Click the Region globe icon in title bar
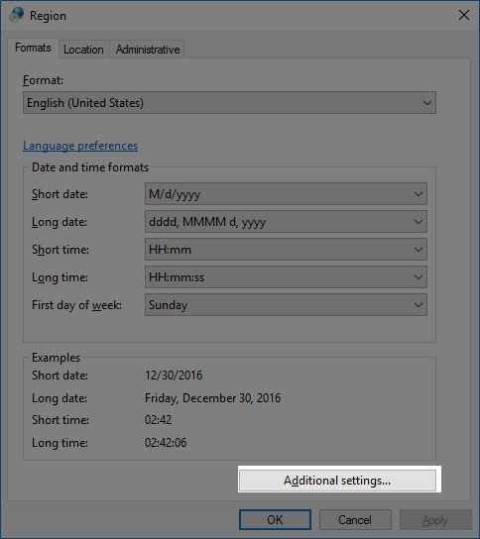The height and width of the screenshot is (539, 480). click(x=17, y=15)
